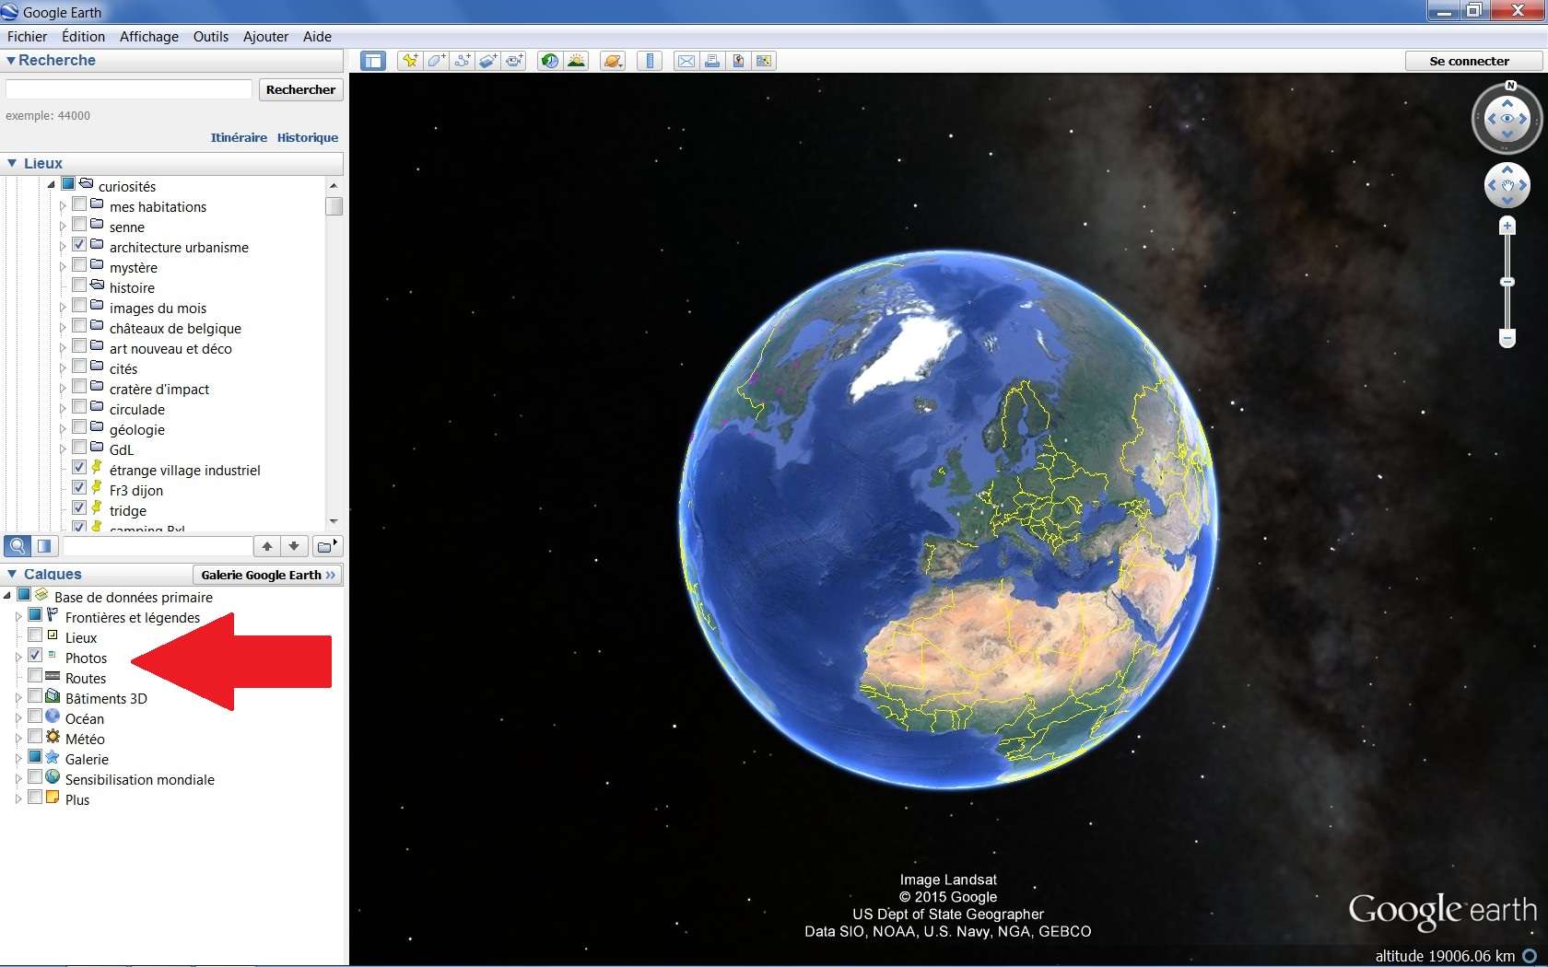Add a placemark with the yellow pushpin icon
Image resolution: width=1548 pixels, height=967 pixels.
click(410, 61)
